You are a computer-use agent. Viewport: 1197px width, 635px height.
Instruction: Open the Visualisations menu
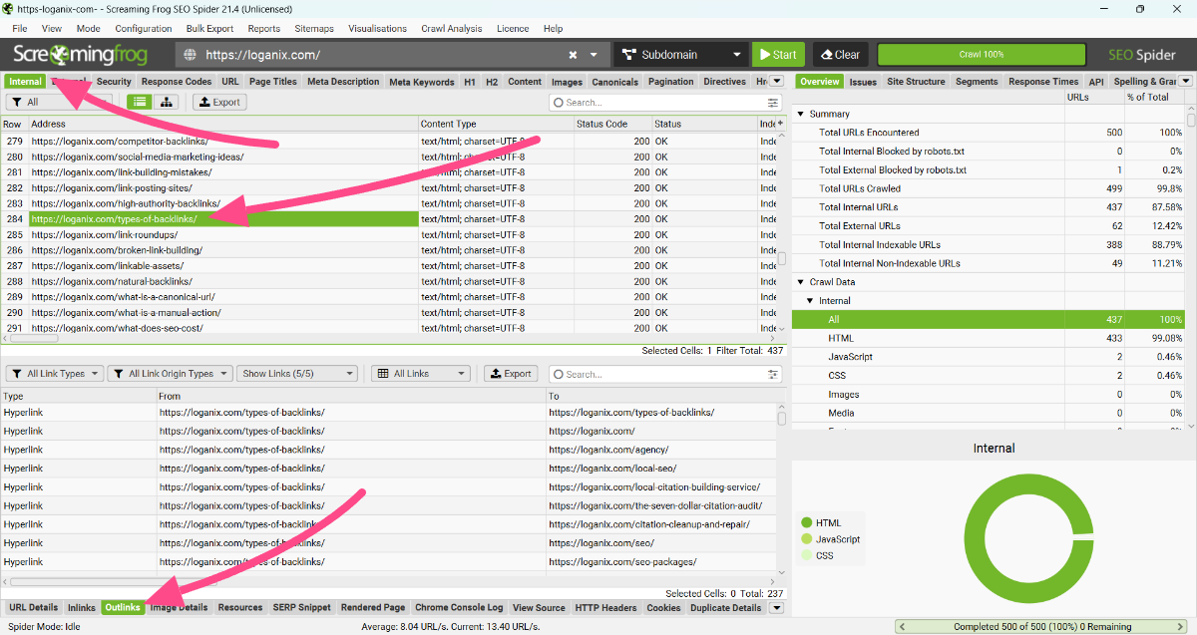(375, 29)
